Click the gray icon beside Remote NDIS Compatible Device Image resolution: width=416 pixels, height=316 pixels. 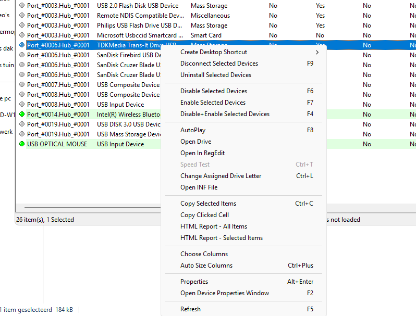click(22, 16)
